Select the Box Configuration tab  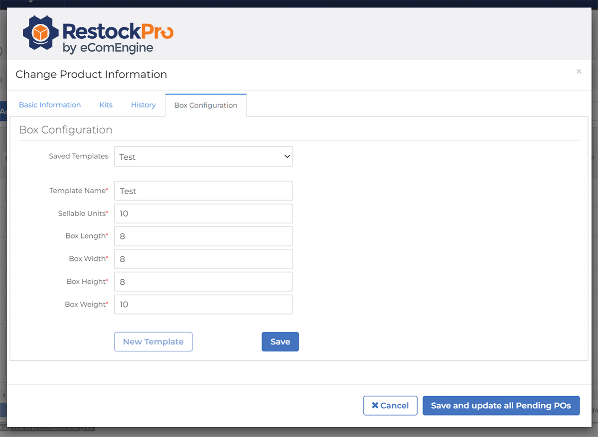(x=206, y=106)
